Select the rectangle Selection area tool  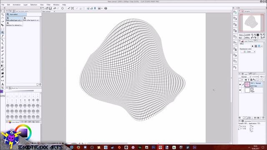[3, 29]
